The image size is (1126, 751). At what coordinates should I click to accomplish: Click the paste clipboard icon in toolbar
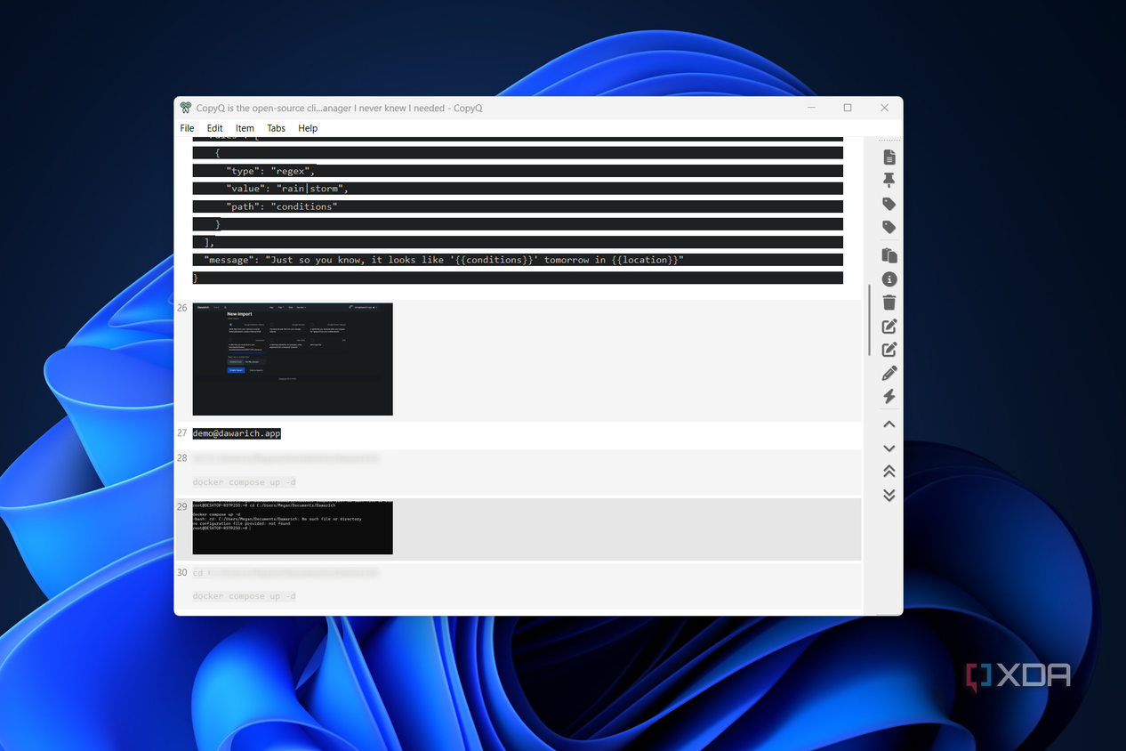pos(889,255)
